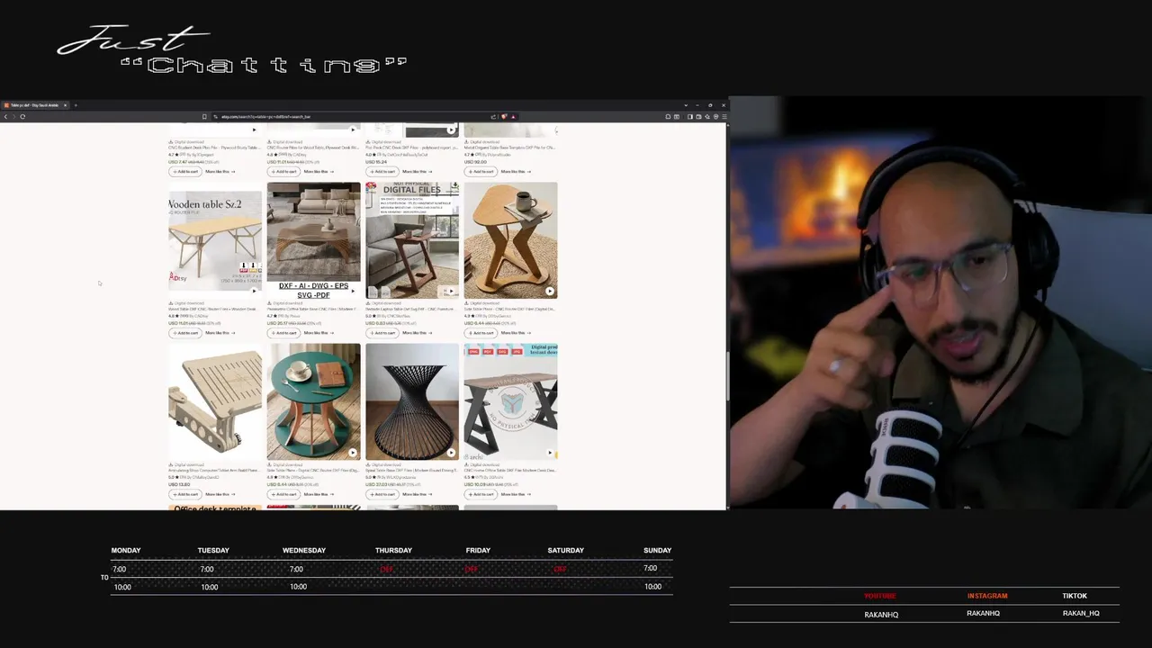Open the Spiral Table Base DXF Files title
Viewport: 1152px width, 648px height.
pyautogui.click(x=412, y=470)
